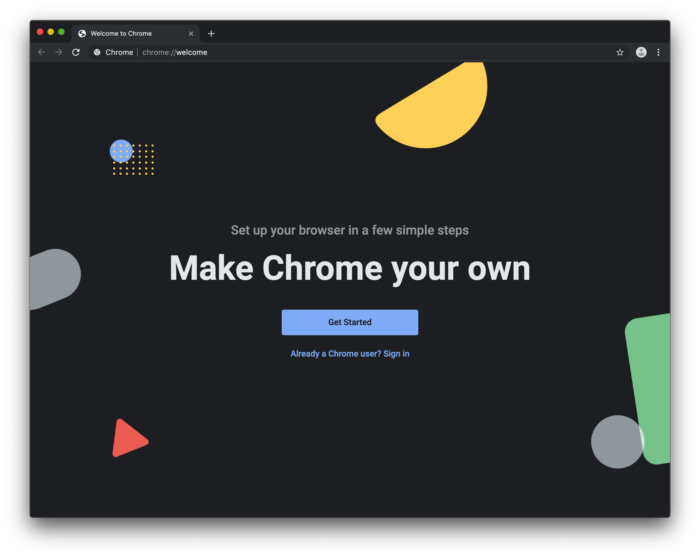
Task: Reload the page with refresh icon
Action: (76, 52)
